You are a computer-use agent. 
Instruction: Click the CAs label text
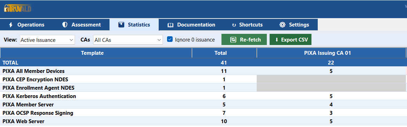pos(85,40)
